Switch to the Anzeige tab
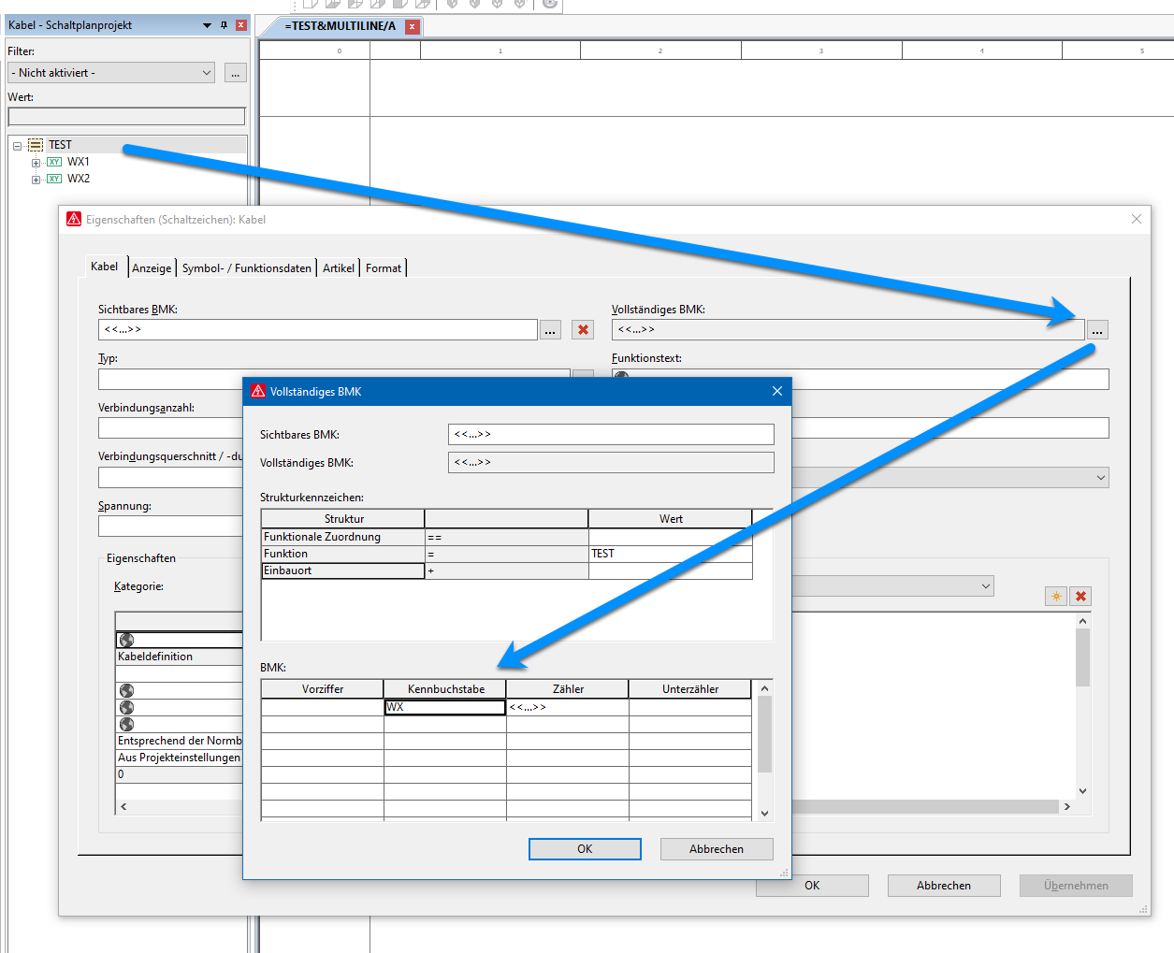 click(x=152, y=268)
